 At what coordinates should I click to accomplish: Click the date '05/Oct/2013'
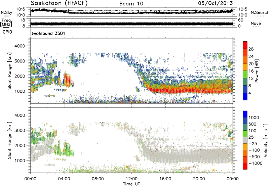(216, 3)
